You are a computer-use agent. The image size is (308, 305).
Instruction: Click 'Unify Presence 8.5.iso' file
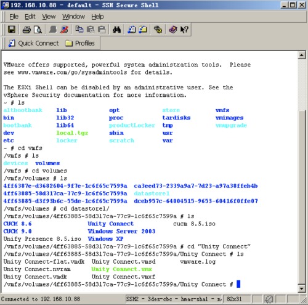click(x=43, y=239)
